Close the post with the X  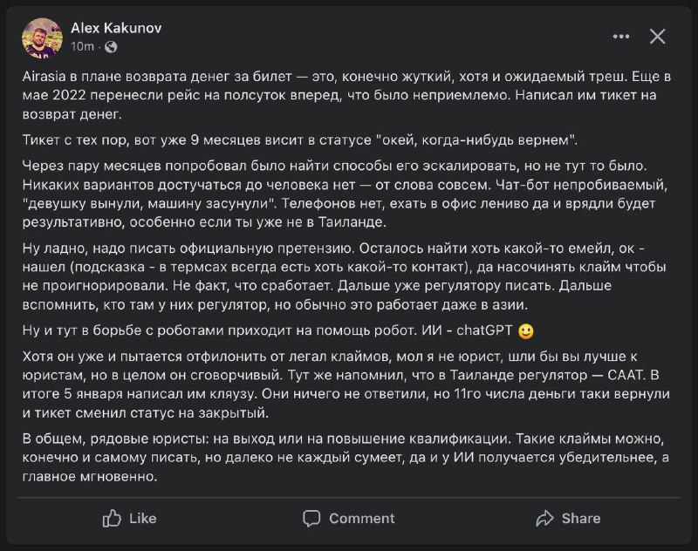[x=657, y=37]
